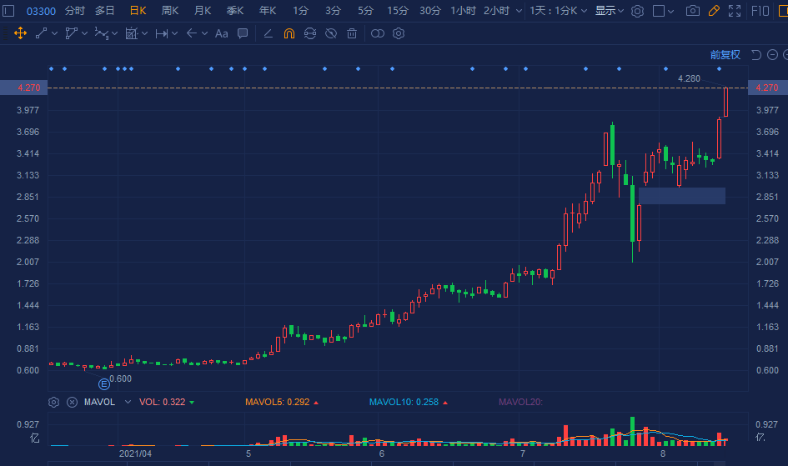Screen dimensions: 788x466
Task: Select the Aa text annotation tool
Action: (221, 33)
